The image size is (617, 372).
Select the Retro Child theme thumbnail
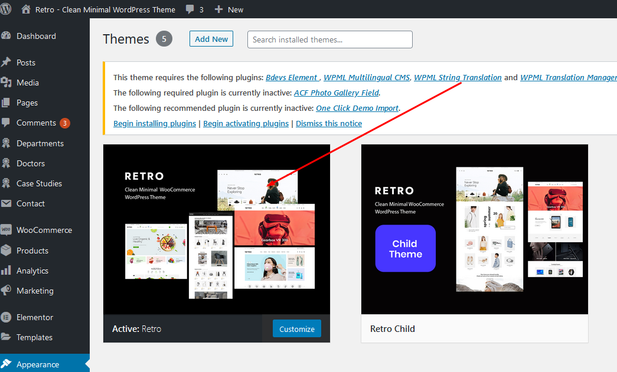click(x=475, y=229)
